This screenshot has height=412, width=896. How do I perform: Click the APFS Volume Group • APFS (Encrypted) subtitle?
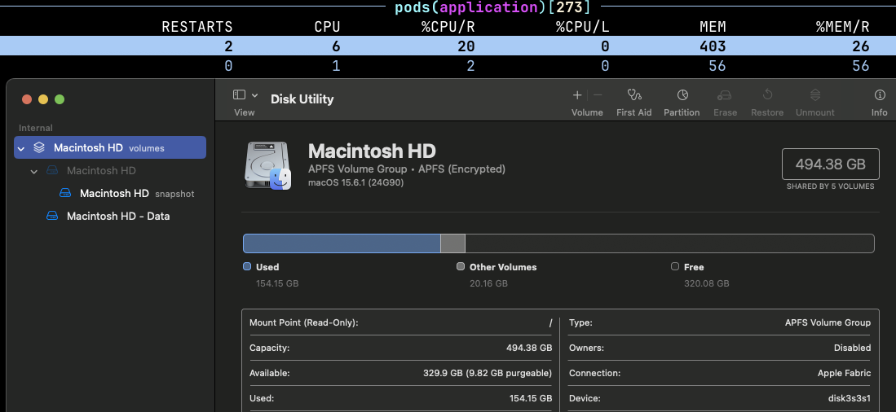(407, 169)
